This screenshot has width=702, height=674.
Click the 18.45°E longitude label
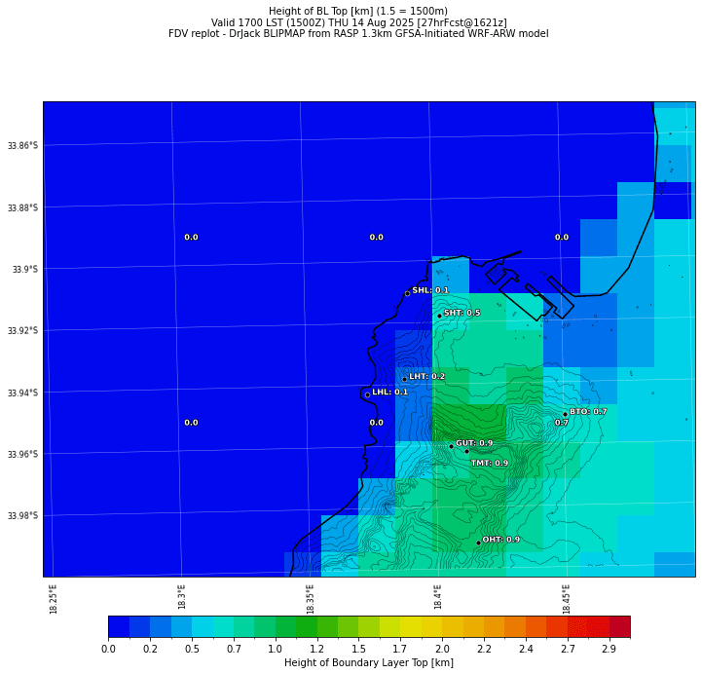click(x=566, y=599)
